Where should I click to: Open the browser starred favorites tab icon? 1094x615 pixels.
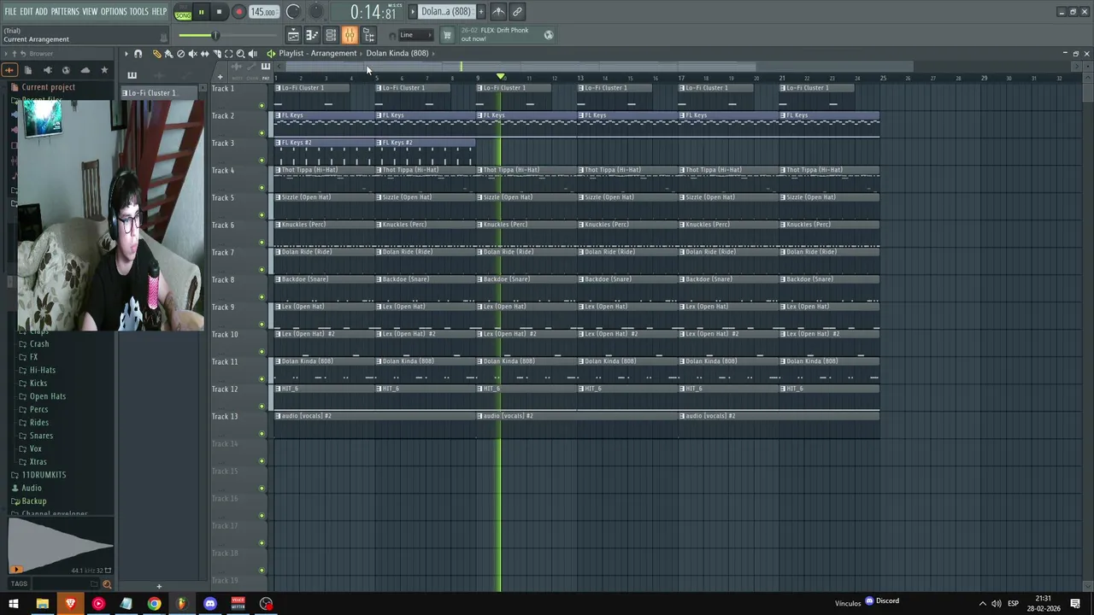(x=104, y=70)
